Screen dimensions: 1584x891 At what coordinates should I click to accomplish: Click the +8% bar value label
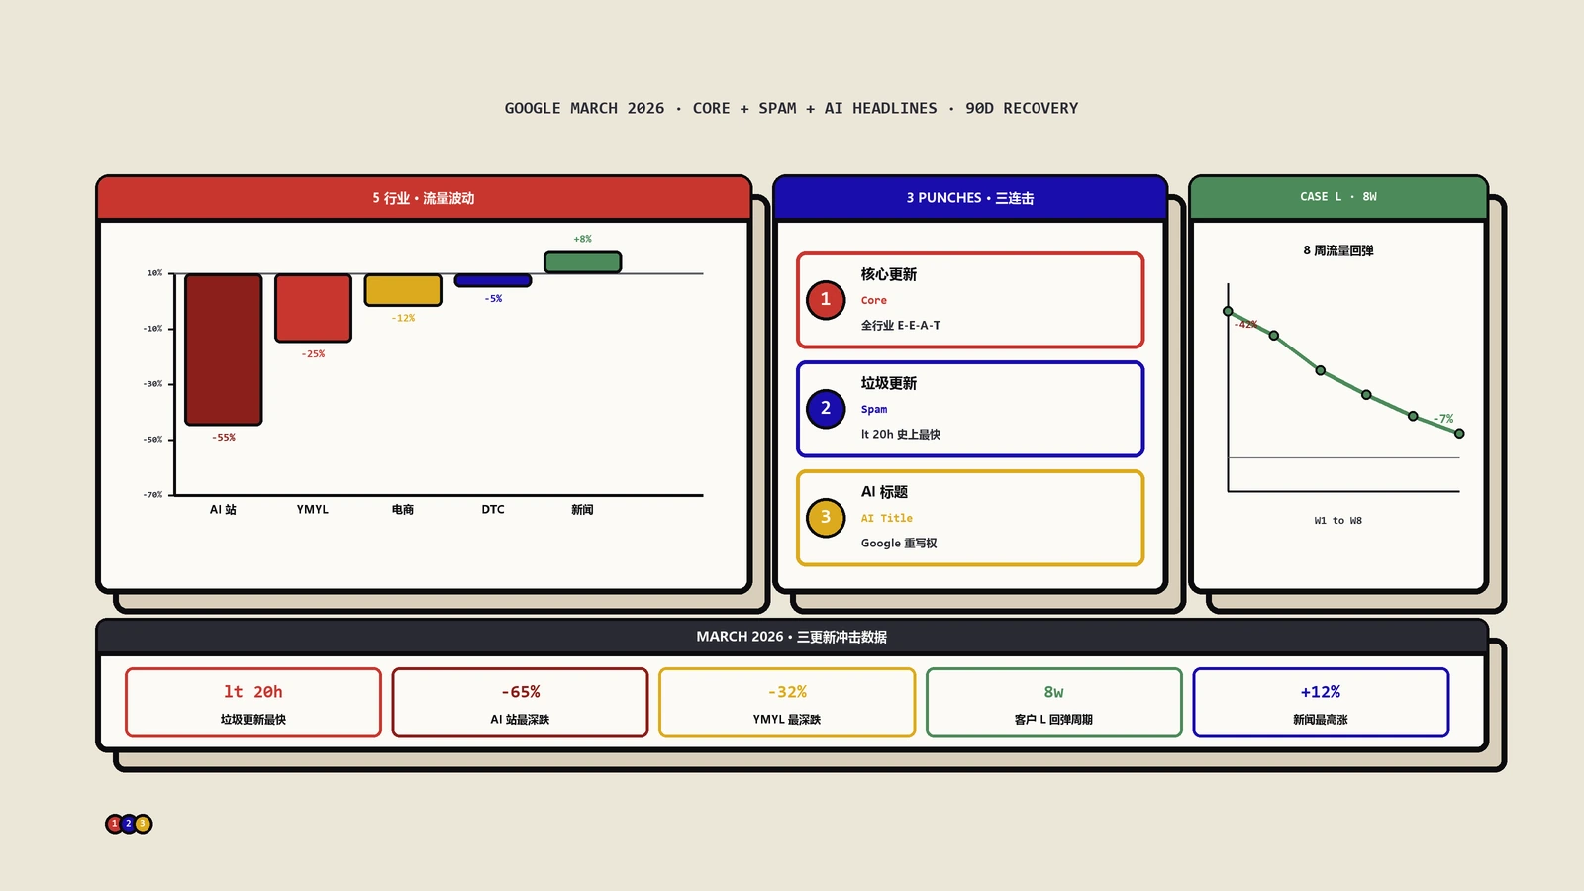583,239
